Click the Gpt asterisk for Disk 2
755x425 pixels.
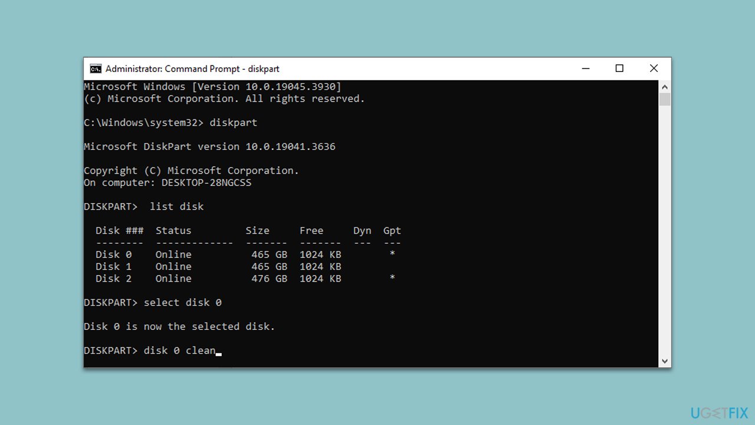coord(392,277)
